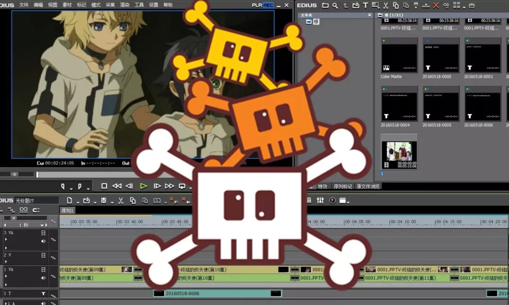Open the 编辑 menu
This screenshot has width=509, height=305.
38,5
